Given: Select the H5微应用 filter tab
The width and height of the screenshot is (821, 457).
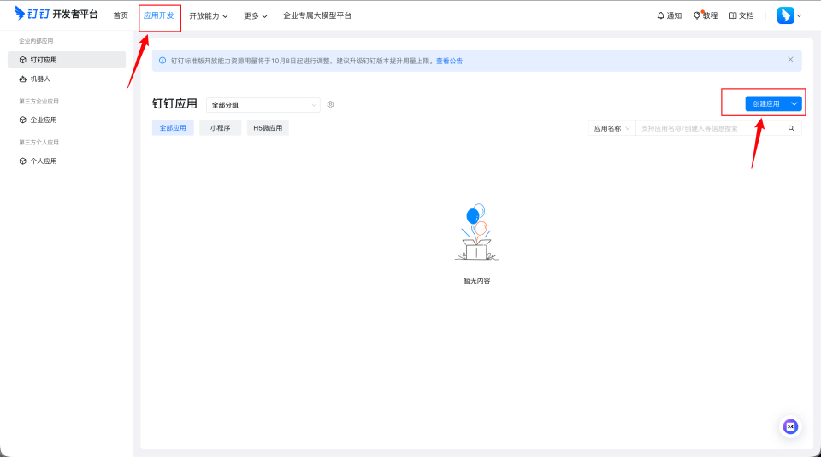Looking at the screenshot, I should (x=268, y=128).
